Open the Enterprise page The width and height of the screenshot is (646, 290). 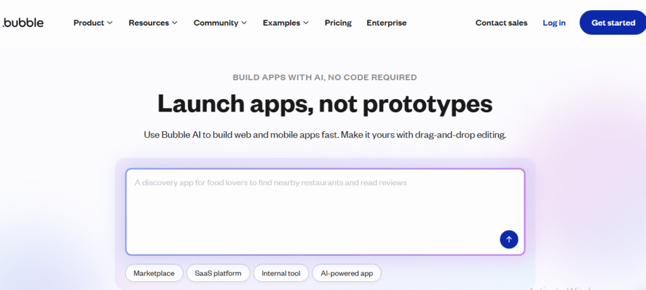(x=386, y=23)
